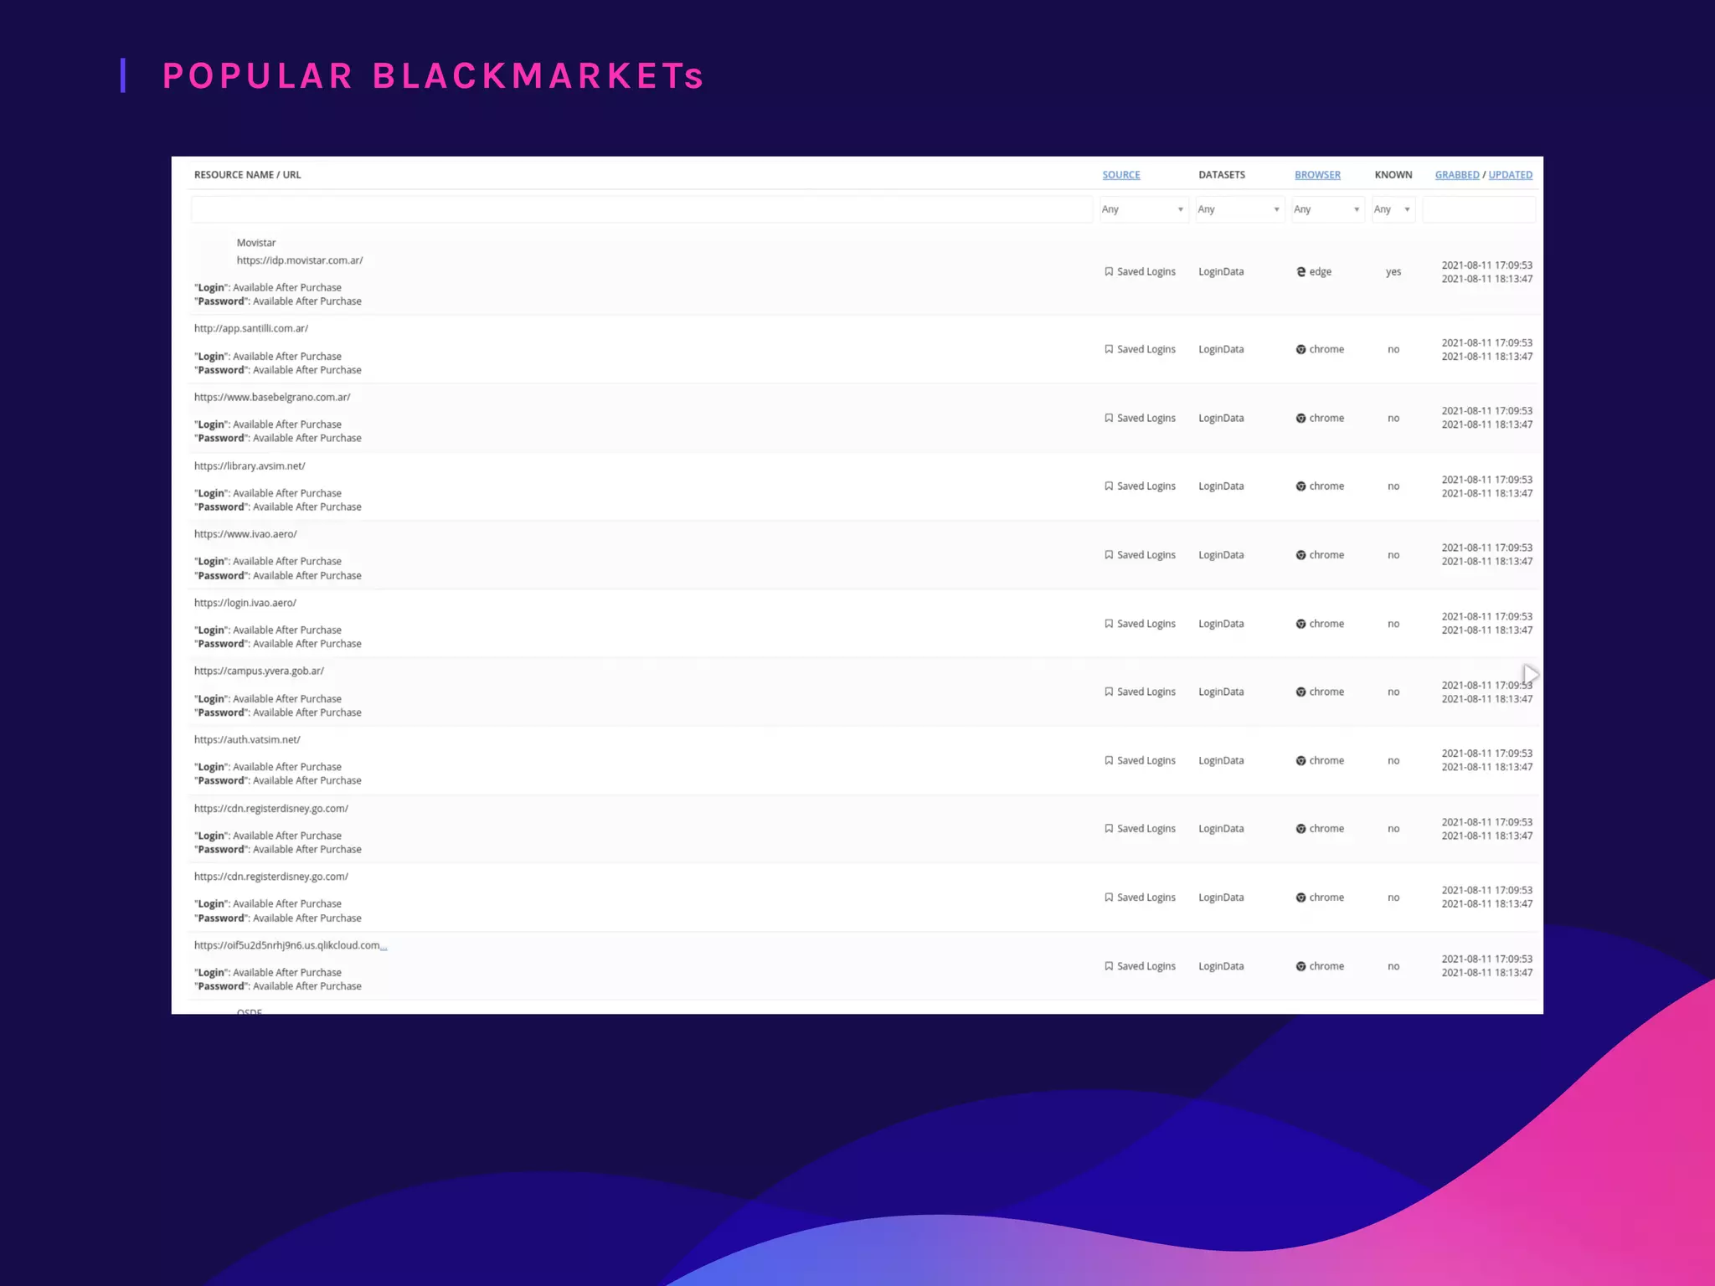This screenshot has height=1286, width=1715.
Task: Select URL https://www.basebelgrano.com.ar/
Action: pos(272,397)
